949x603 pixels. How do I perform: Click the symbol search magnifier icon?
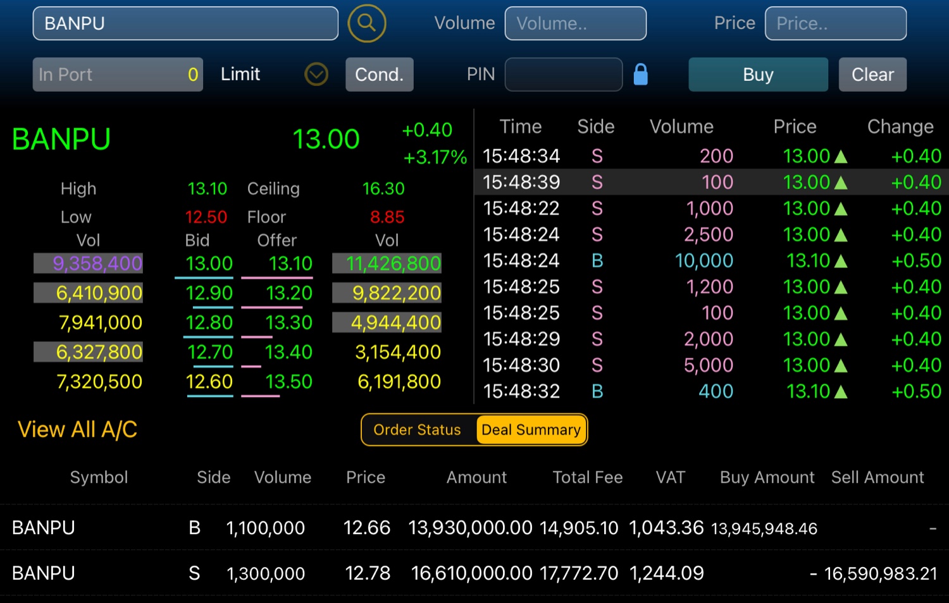(367, 23)
